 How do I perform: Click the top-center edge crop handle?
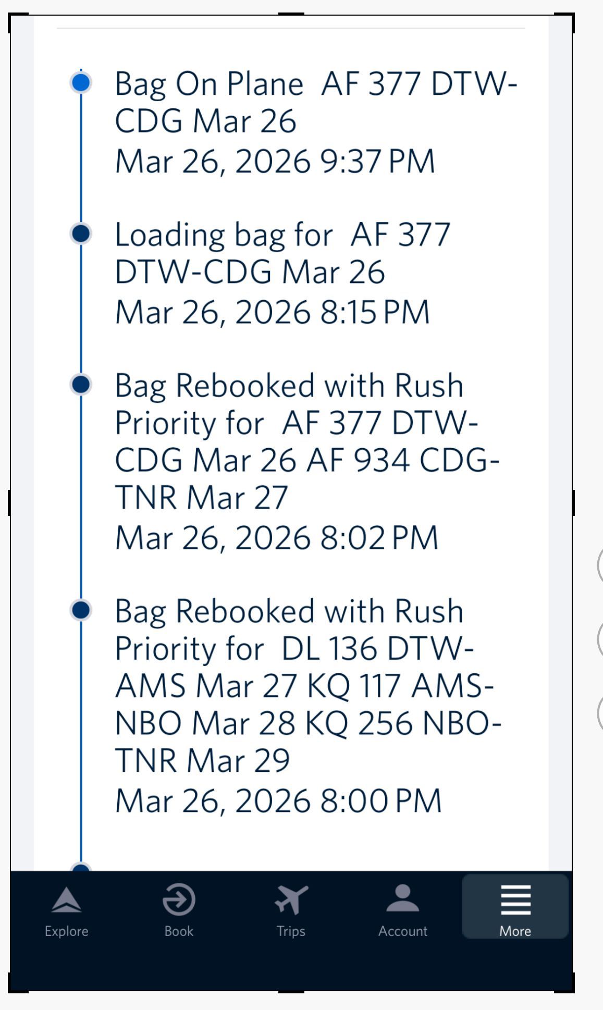click(x=291, y=15)
